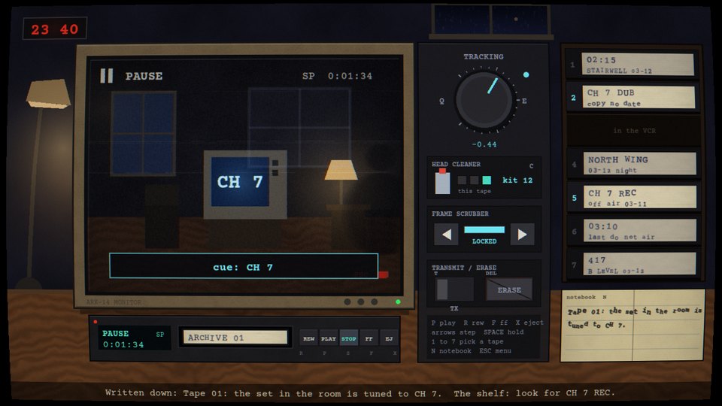Pick the 417 B LEVEL tape
Image resolution: width=722 pixels, height=406 pixels.
tap(640, 264)
